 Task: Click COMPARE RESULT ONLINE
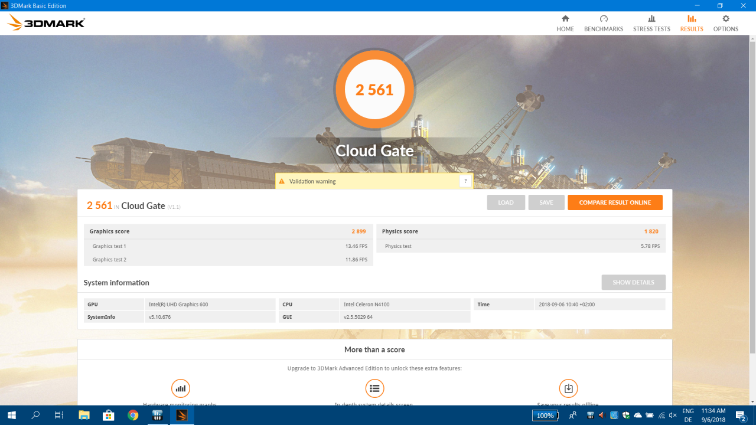pyautogui.click(x=615, y=202)
